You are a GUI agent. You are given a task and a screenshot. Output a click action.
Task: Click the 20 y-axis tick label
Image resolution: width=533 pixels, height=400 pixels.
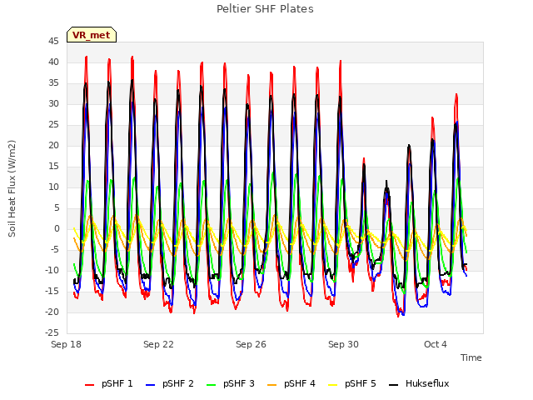click(53, 146)
